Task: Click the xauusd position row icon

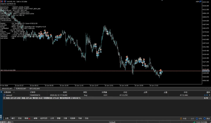Action: 4,95
